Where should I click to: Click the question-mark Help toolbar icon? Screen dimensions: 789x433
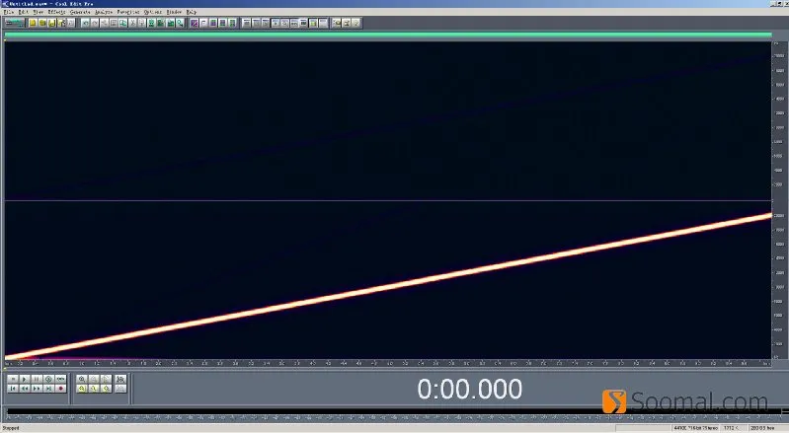pos(355,23)
